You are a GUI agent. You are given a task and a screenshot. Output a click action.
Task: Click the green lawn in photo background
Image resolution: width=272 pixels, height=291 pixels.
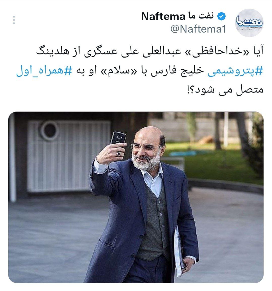213,163
